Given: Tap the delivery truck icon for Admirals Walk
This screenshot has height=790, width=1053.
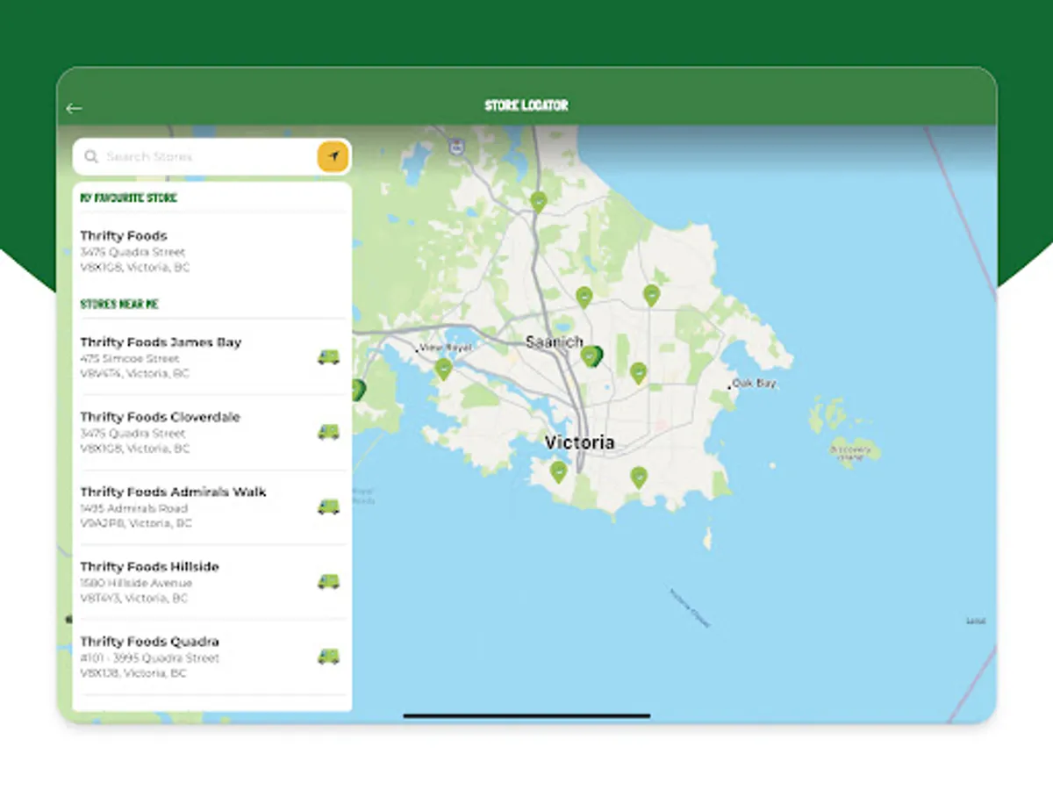Looking at the screenshot, I should 328,506.
